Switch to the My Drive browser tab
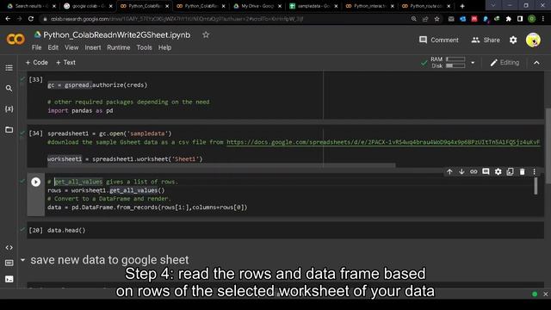 [257, 6]
